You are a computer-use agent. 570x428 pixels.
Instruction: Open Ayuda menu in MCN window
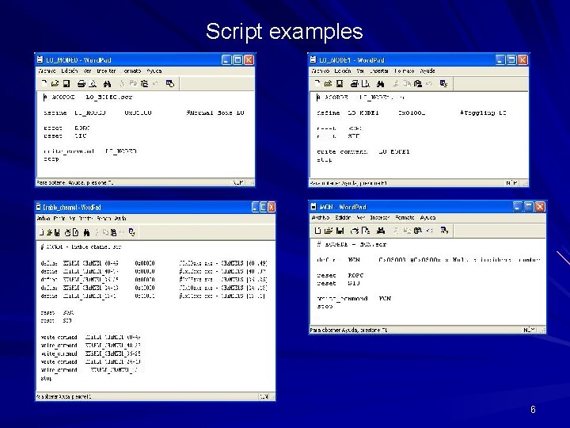pos(427,218)
